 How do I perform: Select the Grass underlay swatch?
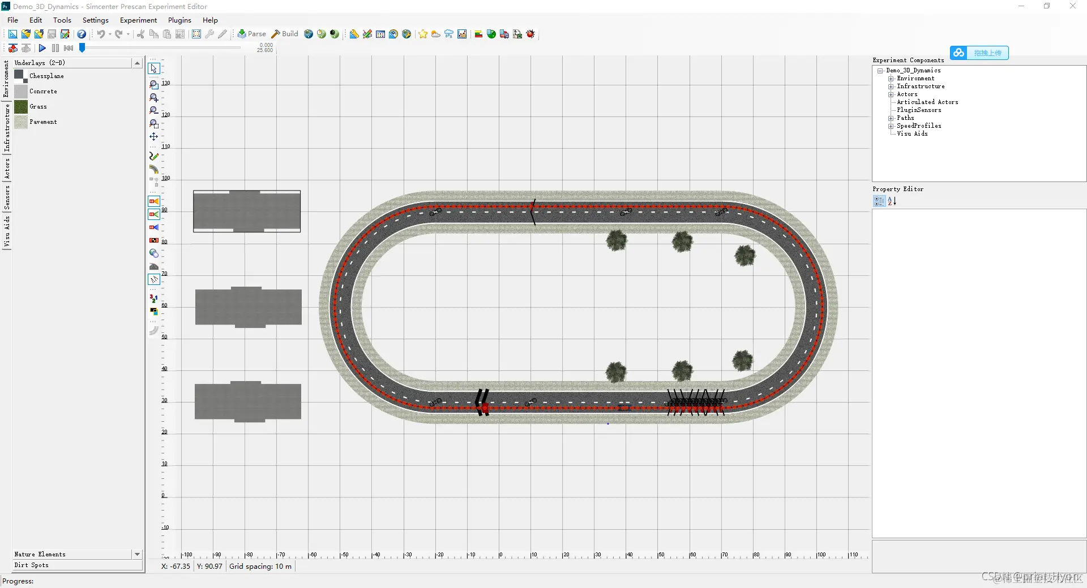21,107
